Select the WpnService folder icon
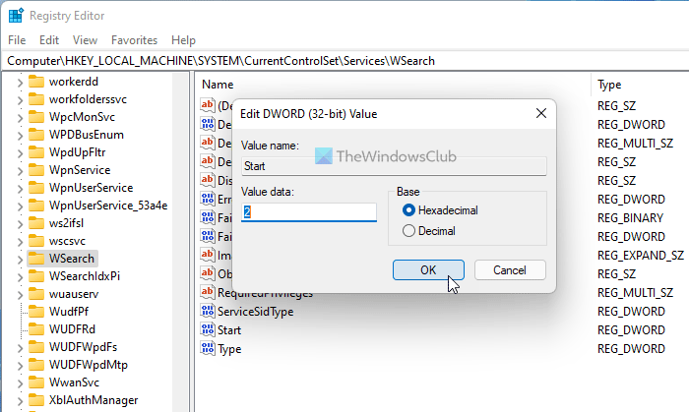Screen dimensions: 689x412 36,170
